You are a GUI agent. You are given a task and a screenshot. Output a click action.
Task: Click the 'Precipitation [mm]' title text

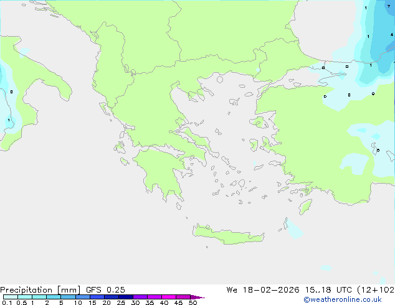(x=40, y=290)
